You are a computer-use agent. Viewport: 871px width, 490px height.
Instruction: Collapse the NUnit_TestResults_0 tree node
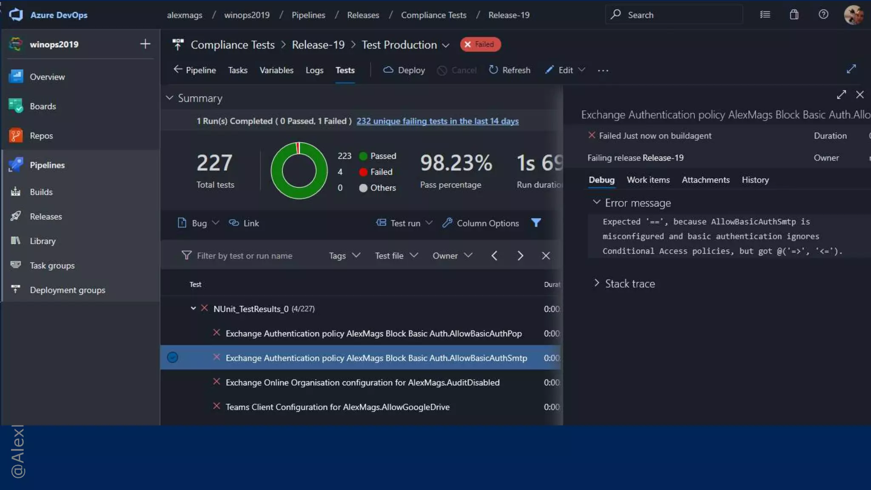[x=193, y=308]
